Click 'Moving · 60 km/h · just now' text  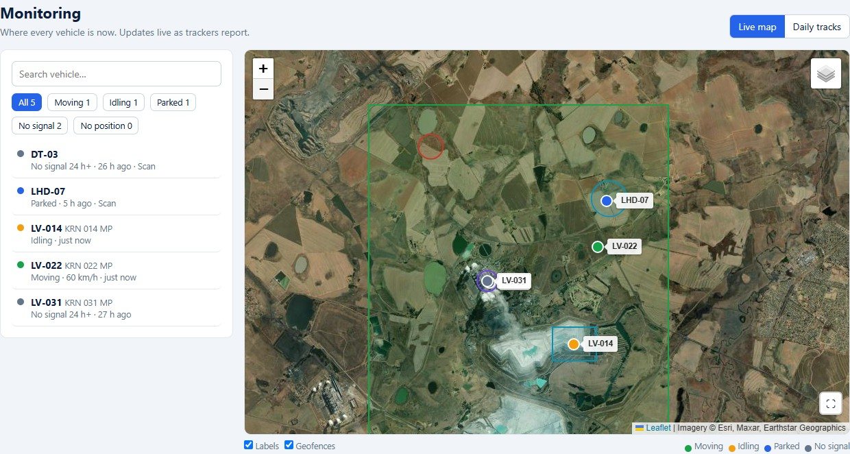click(84, 277)
